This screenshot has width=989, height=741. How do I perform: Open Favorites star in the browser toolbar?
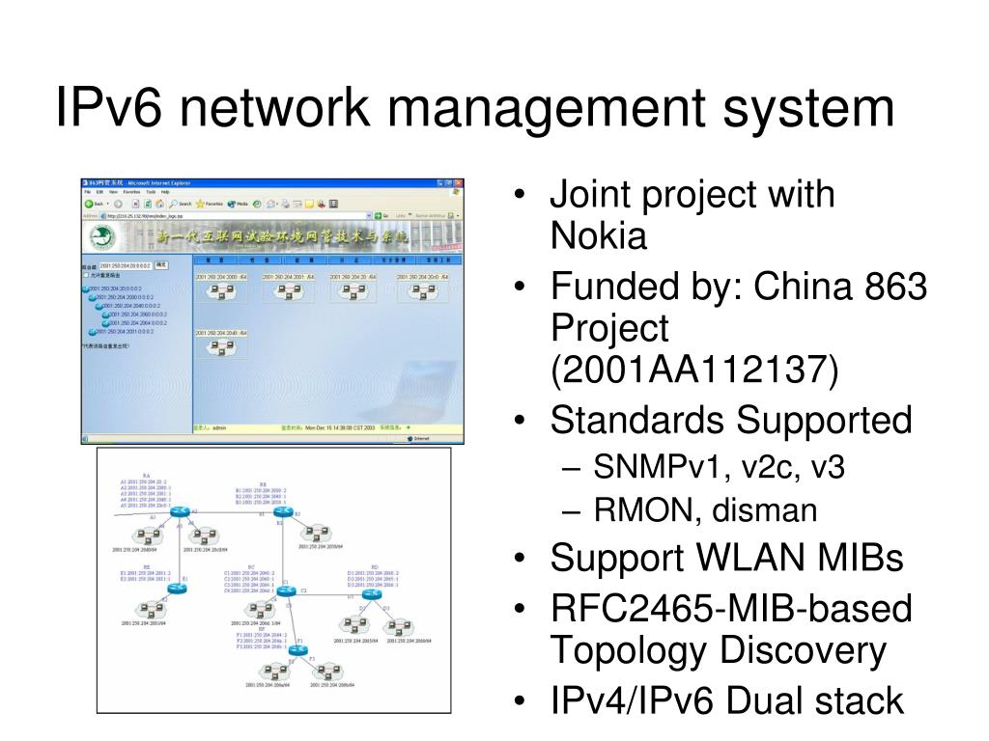tap(210, 204)
